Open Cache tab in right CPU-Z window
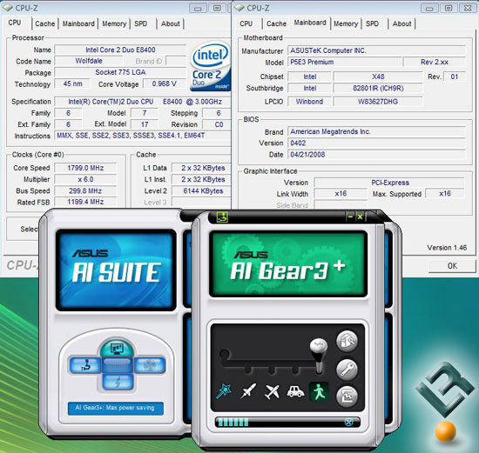Image resolution: width=479 pixels, height=453 pixels. point(276,23)
